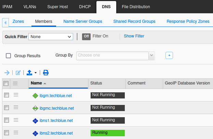213x139 pixels.
Task: Click the blue right-arrow go-to icon
Action: pyautogui.click(x=7, y=73)
